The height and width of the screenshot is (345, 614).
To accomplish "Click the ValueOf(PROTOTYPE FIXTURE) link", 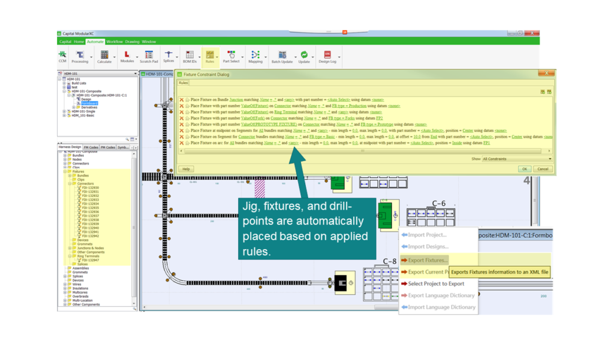I will [x=269, y=125].
